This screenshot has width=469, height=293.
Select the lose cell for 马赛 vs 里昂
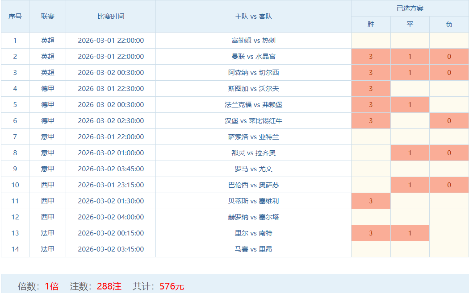[449, 249]
